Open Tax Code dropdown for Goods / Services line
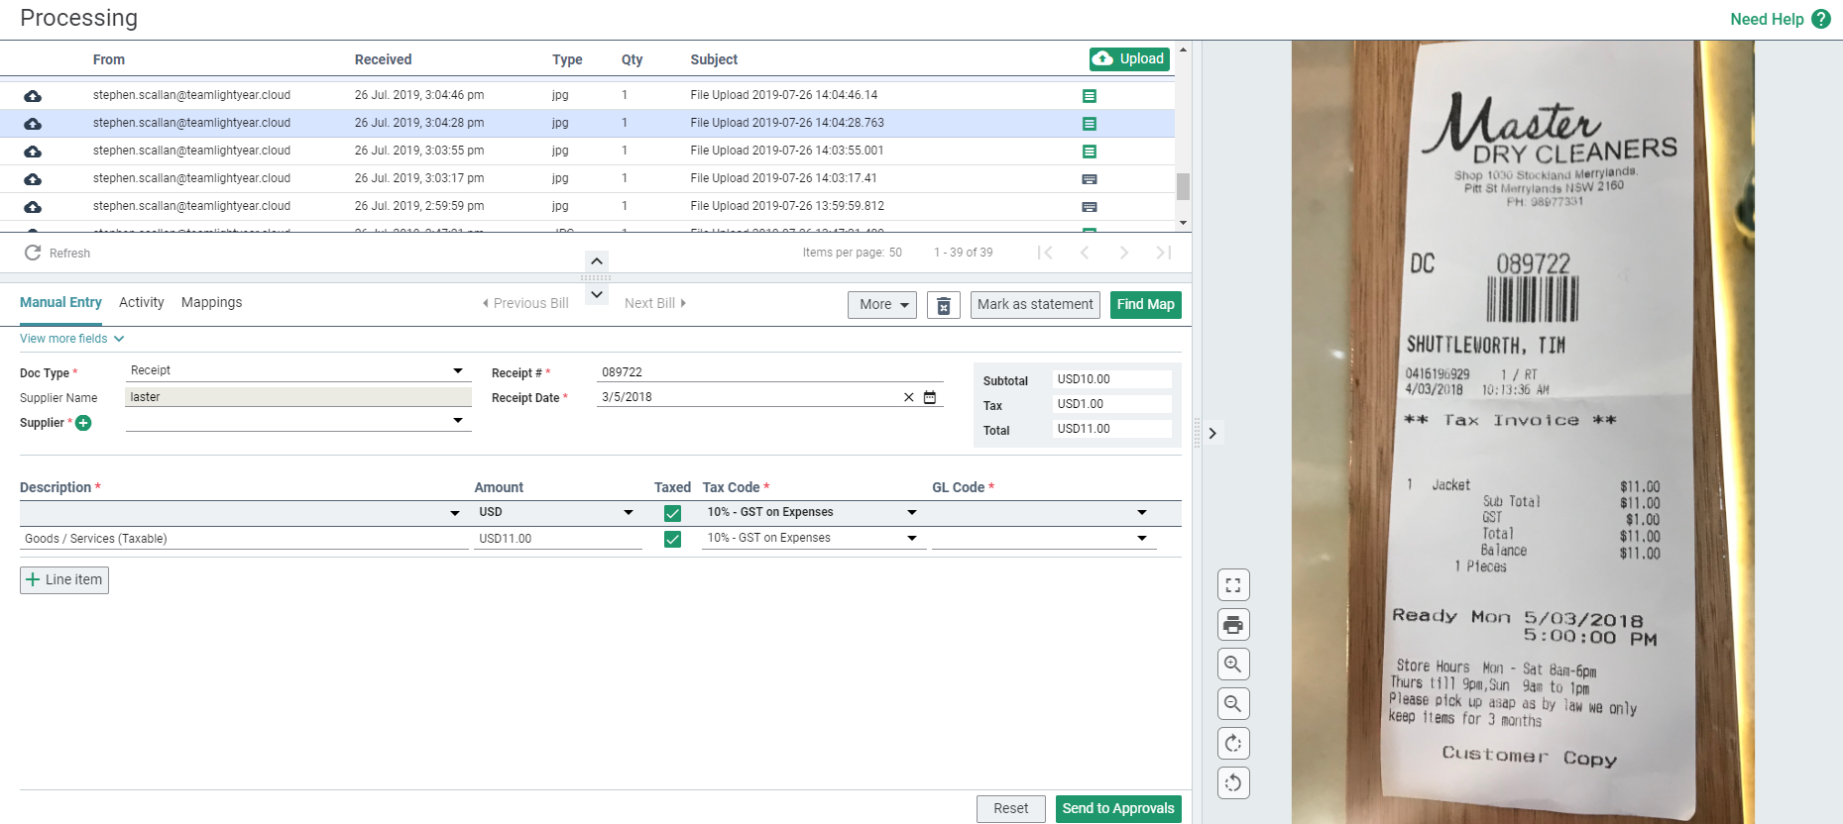Image resolution: width=1843 pixels, height=824 pixels. click(813, 538)
